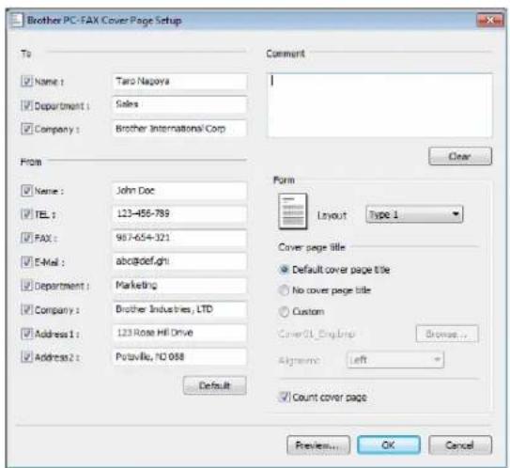Open the Layout Type 1 dropdown
The image size is (510, 468).
tap(414, 214)
